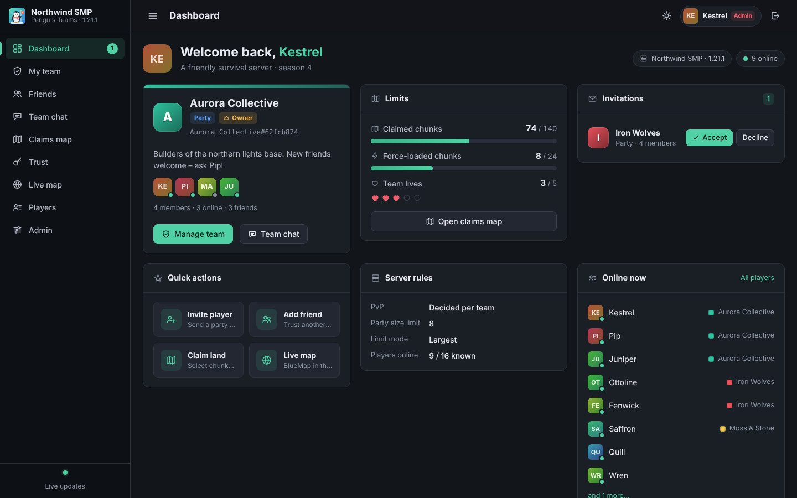
Task: Click the Invitations count badge
Action: pos(768,98)
